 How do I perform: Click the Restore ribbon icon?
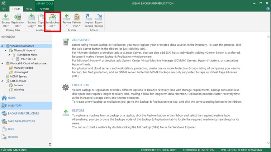tap(67, 17)
